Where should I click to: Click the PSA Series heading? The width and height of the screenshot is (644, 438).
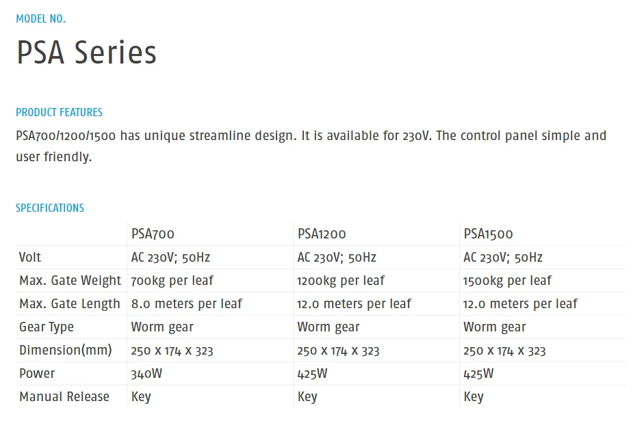pos(86,53)
